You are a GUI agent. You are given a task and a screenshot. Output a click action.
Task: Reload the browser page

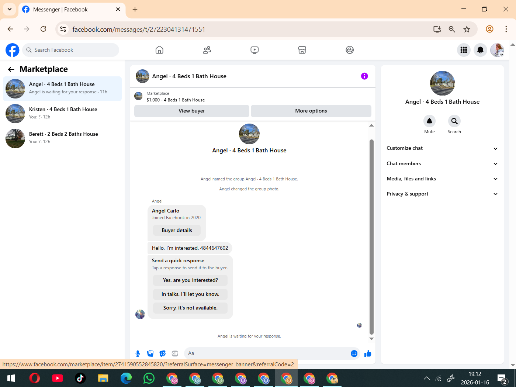[44, 29]
